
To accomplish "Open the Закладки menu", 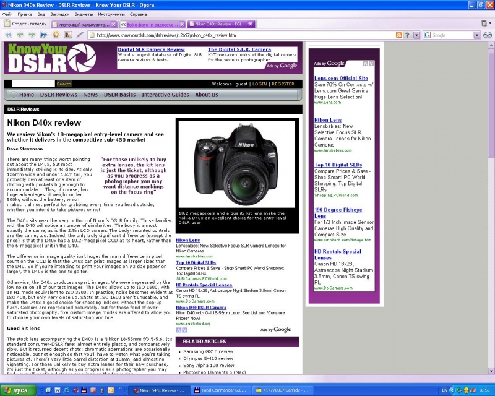I will (x=59, y=14).
